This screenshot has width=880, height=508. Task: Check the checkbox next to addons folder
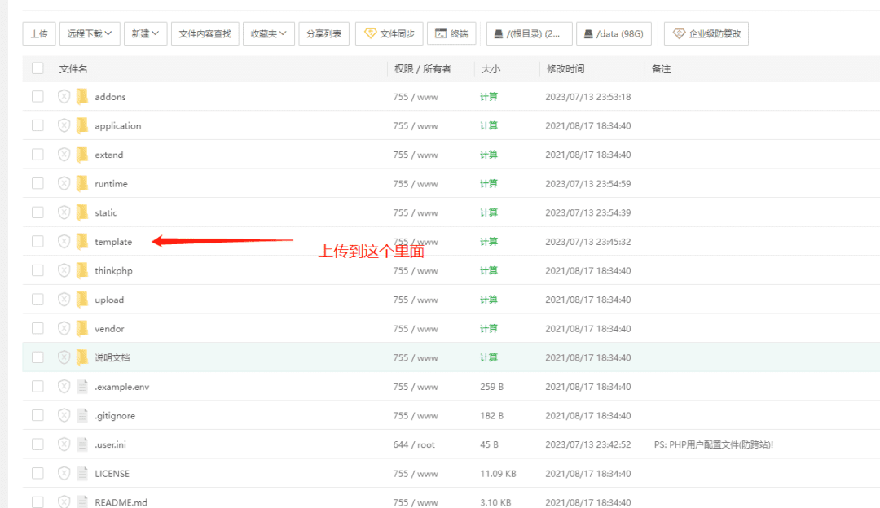(x=37, y=96)
